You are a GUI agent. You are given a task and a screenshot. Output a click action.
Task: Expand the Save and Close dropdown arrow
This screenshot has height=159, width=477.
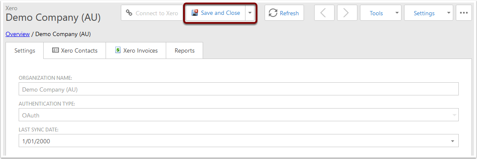[250, 13]
